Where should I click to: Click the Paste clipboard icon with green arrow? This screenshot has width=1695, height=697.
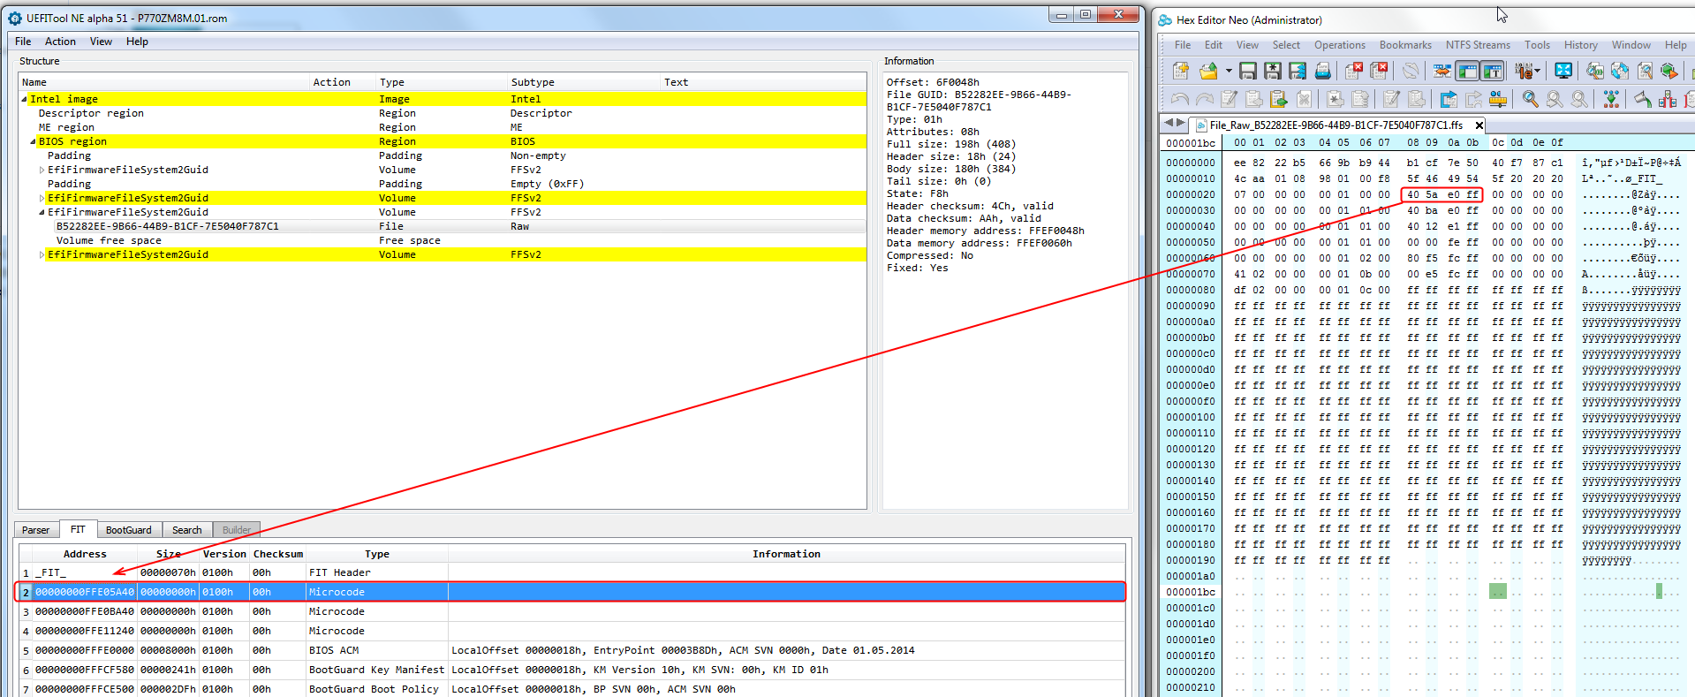(x=1278, y=99)
